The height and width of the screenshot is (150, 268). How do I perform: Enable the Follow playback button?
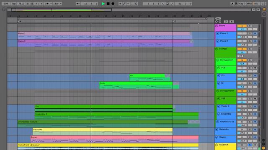78,4
